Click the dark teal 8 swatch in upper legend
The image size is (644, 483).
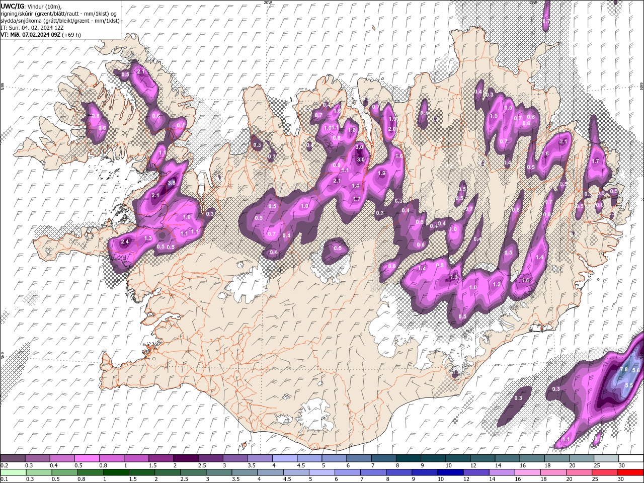(408, 458)
